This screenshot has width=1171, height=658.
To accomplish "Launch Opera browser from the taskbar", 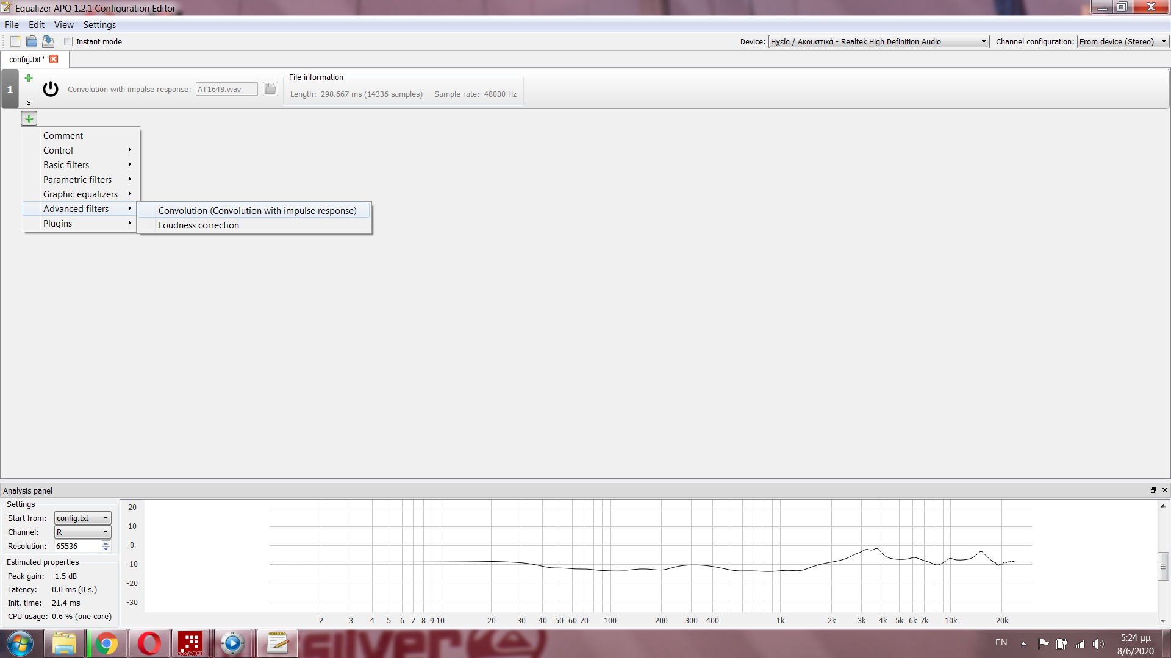I will (149, 643).
